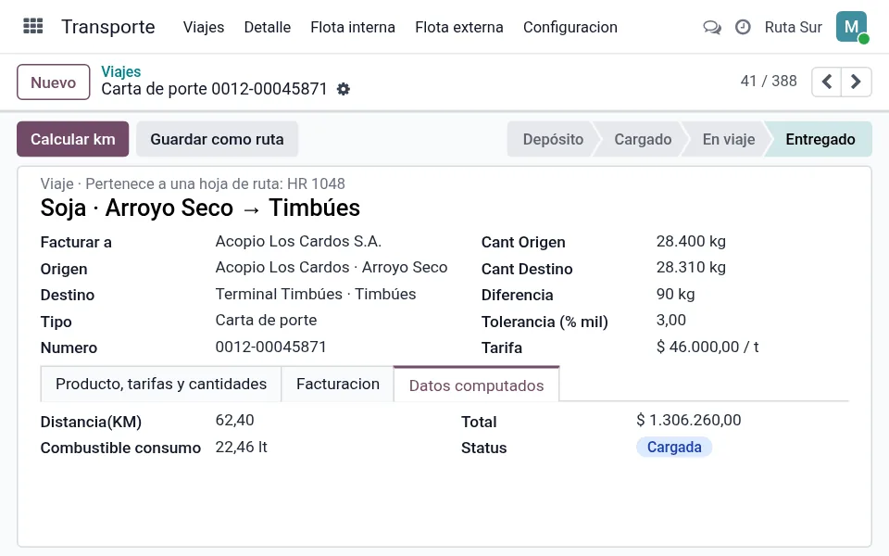Set status to Cargado
Image resolution: width=889 pixels, height=556 pixels.
[x=643, y=139]
